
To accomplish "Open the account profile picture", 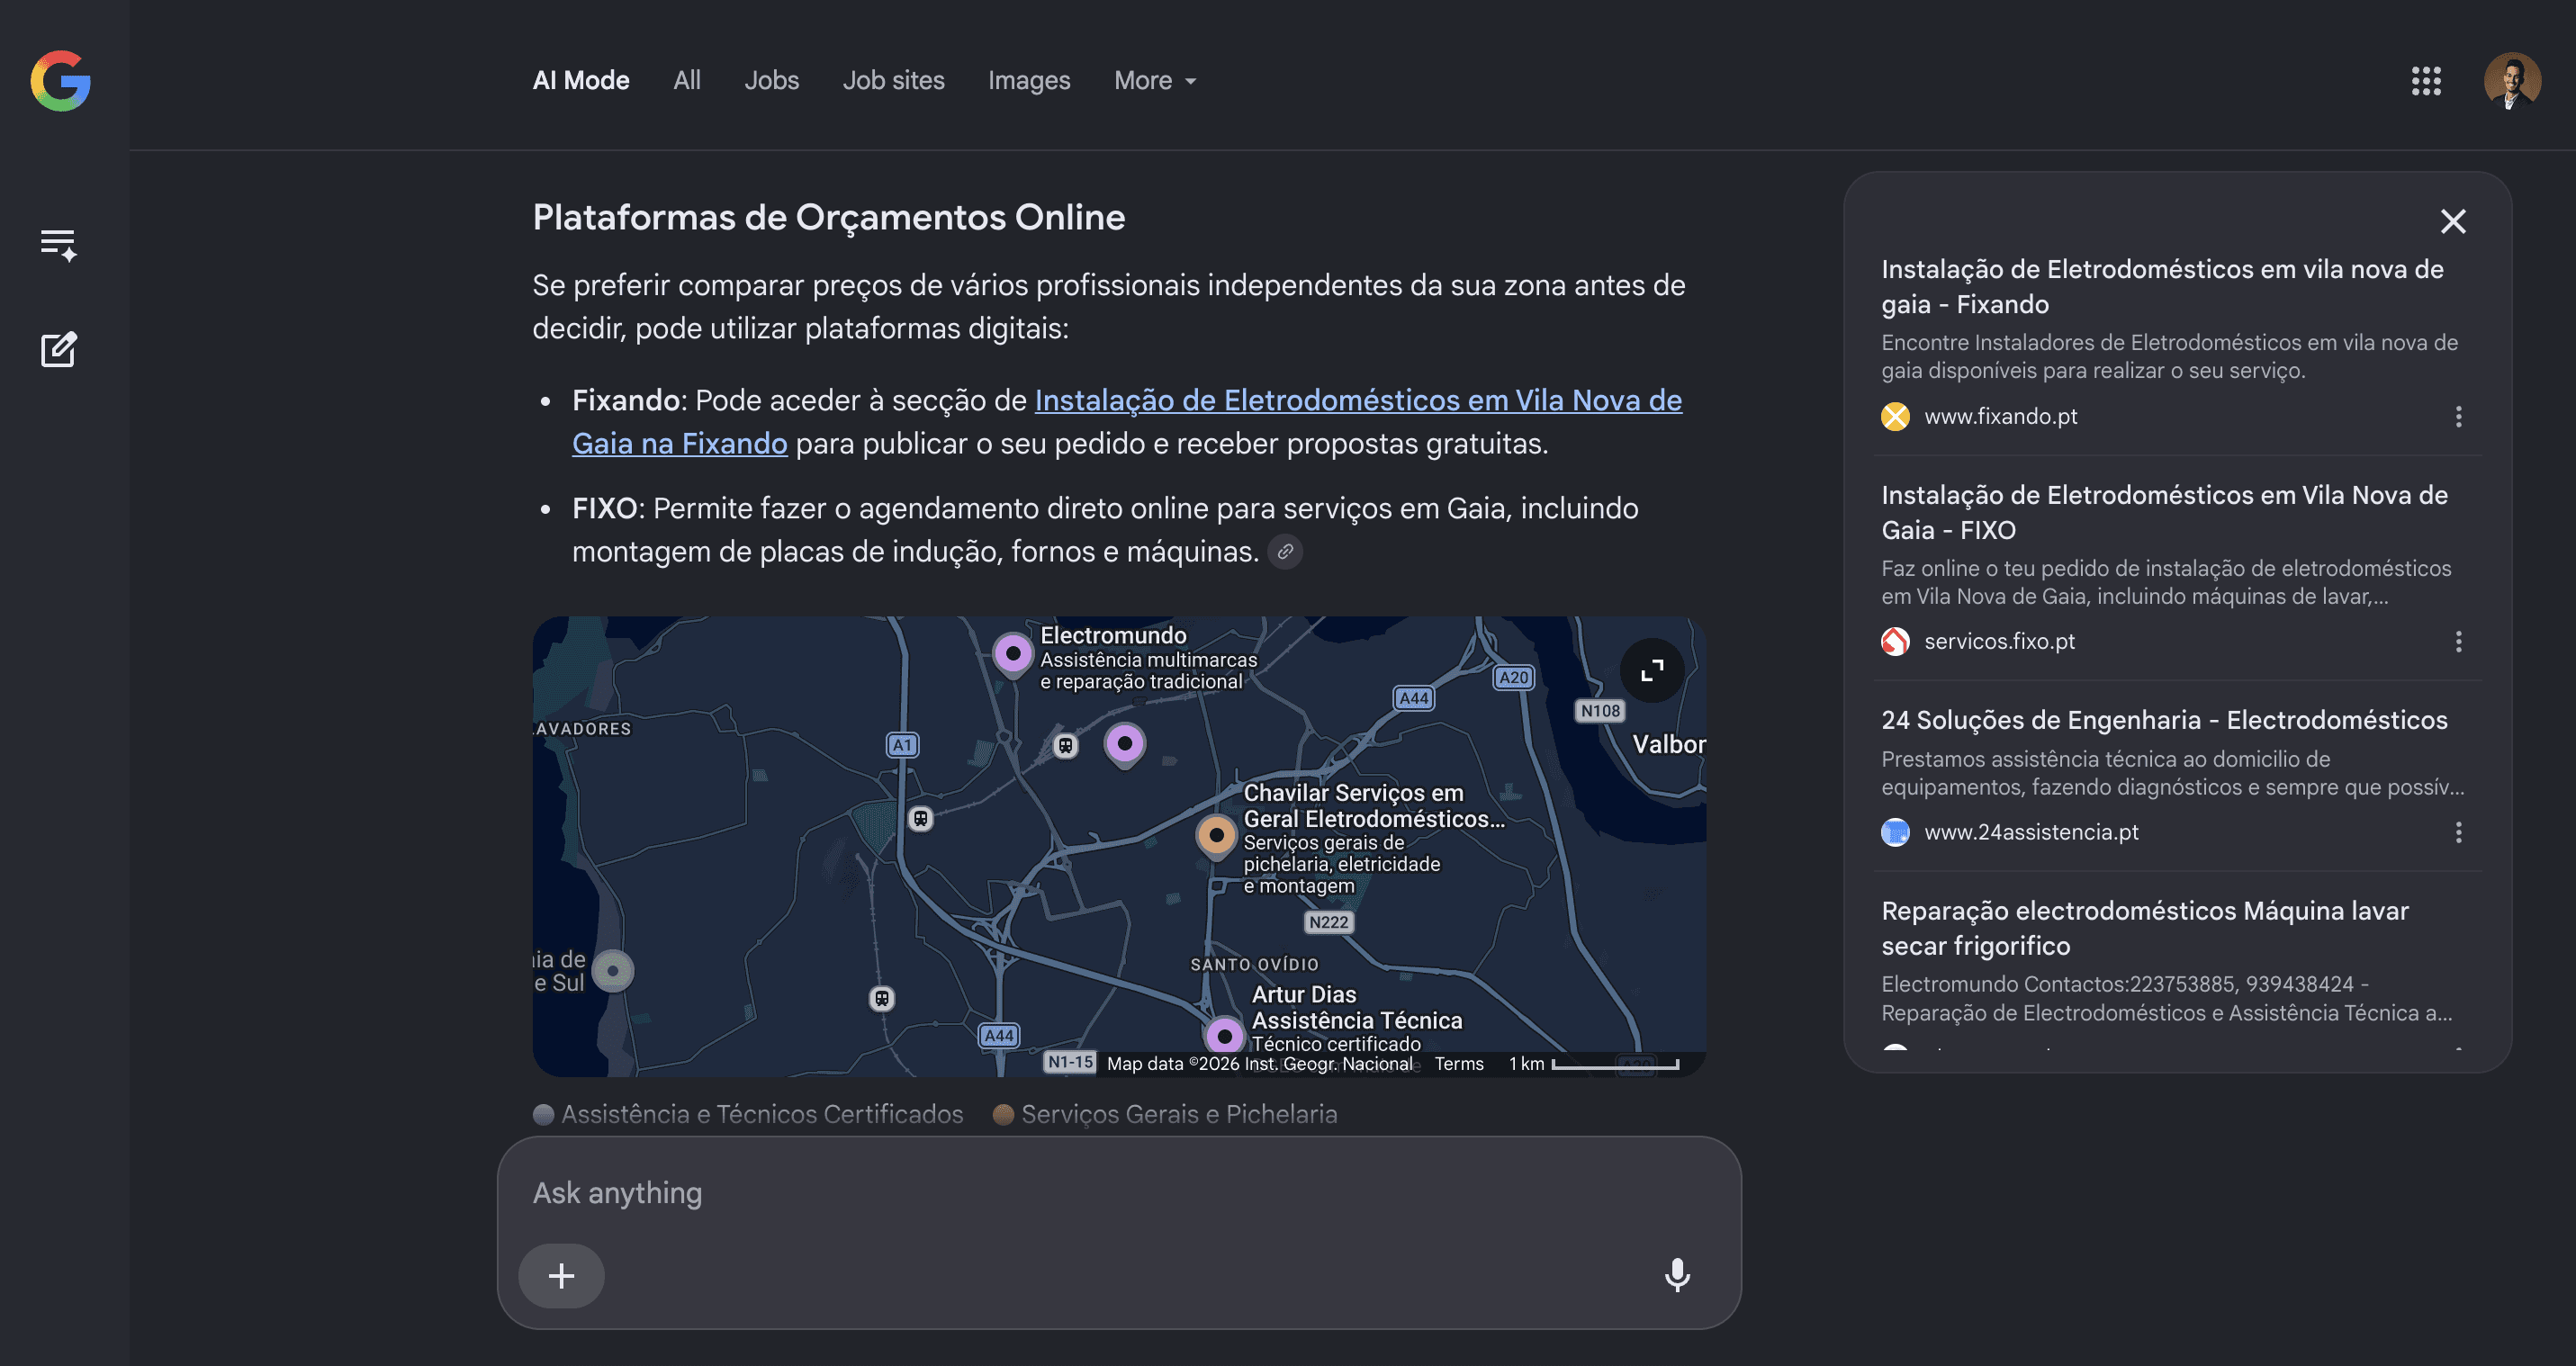I will 2512,81.
